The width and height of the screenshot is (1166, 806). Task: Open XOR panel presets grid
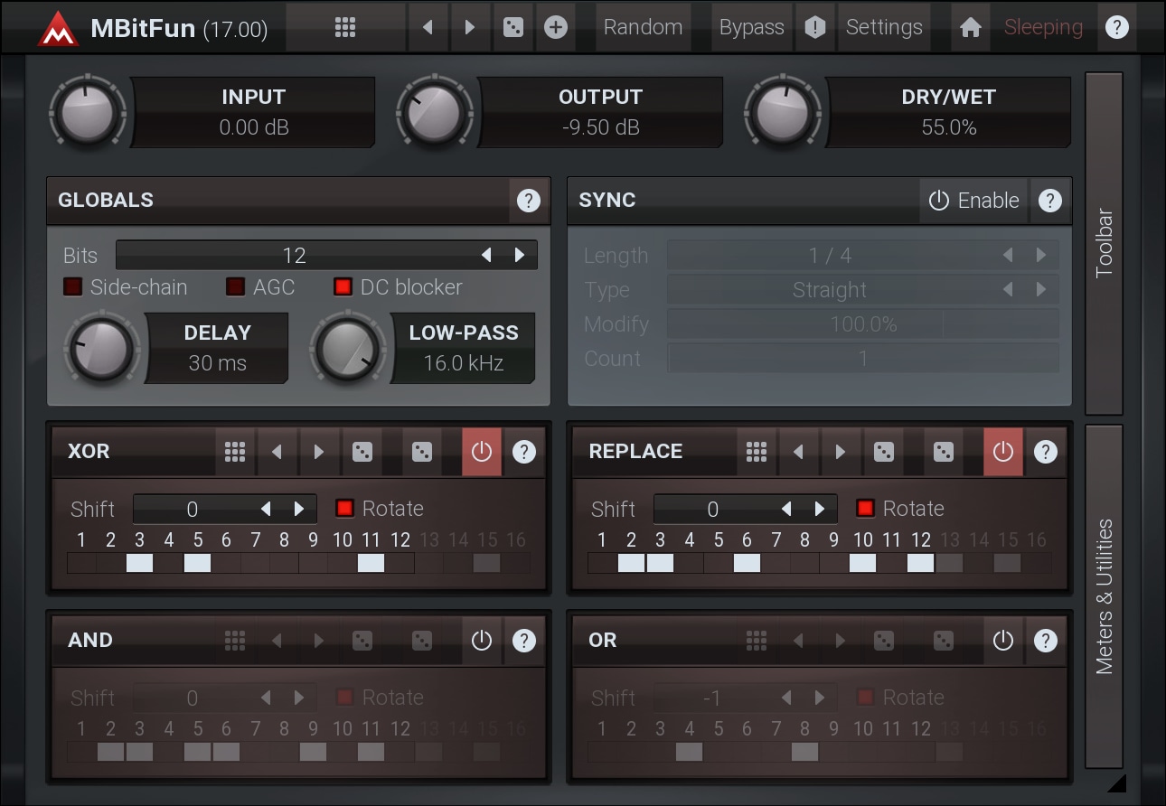[235, 451]
